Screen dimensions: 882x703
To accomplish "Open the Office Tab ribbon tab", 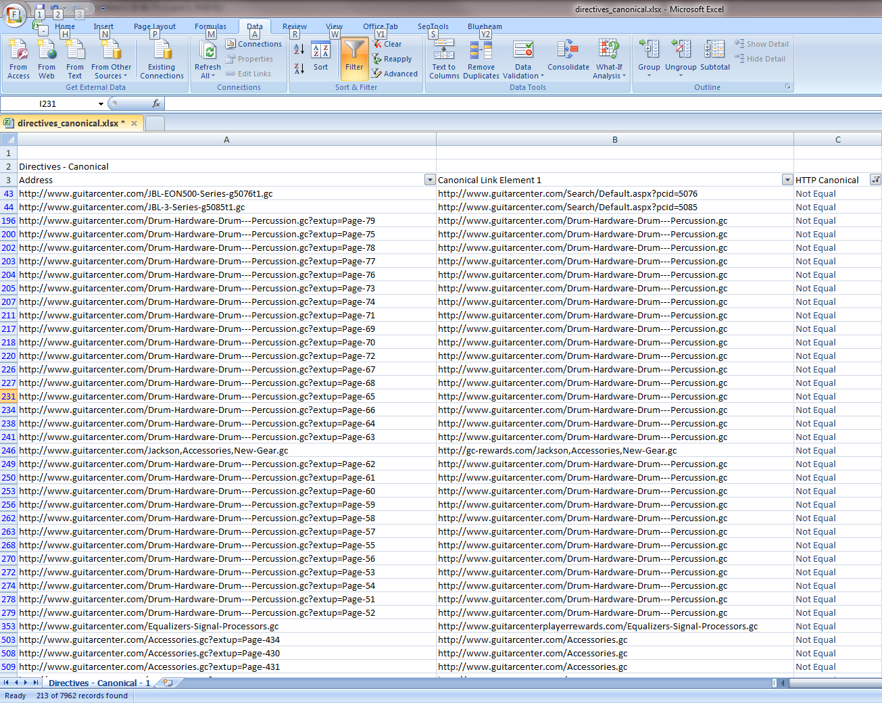I will pyautogui.click(x=381, y=26).
